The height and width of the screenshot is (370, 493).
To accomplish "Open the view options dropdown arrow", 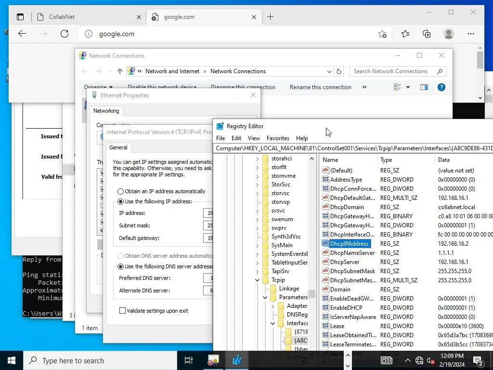I will tap(408, 87).
